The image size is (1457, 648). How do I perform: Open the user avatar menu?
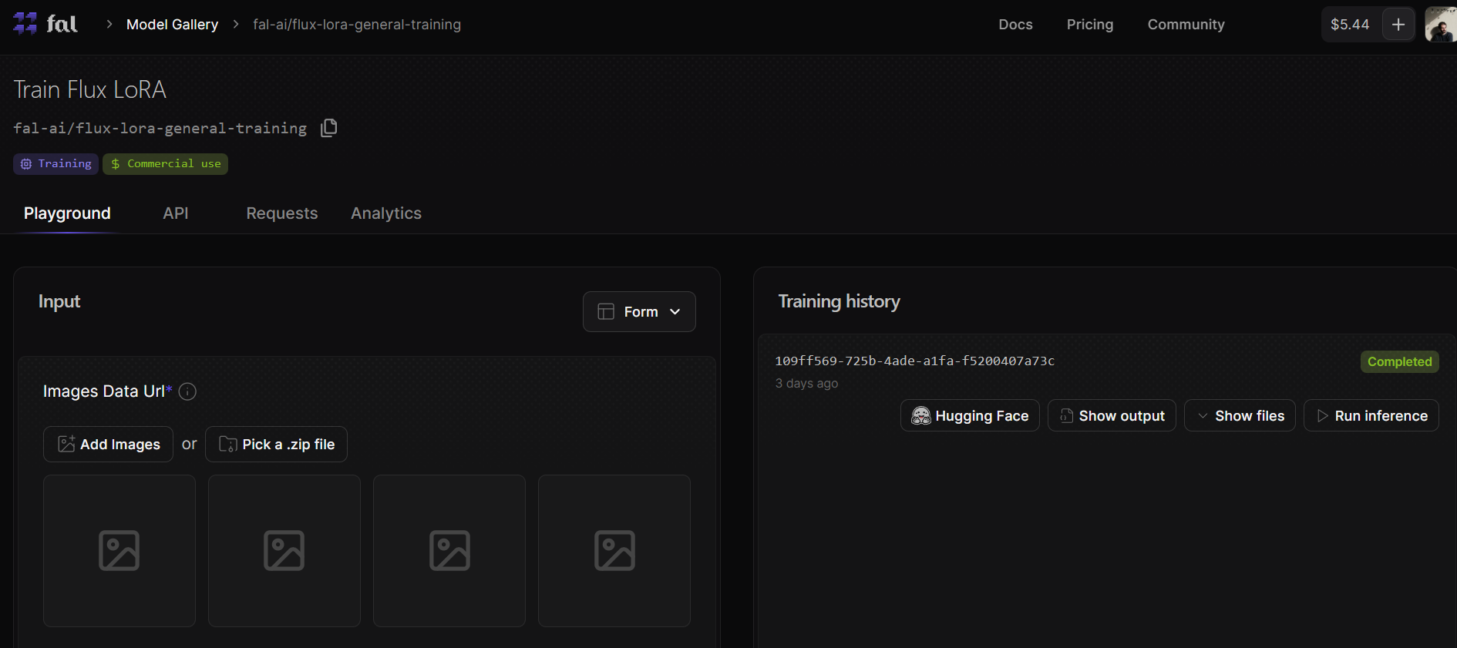[1440, 25]
